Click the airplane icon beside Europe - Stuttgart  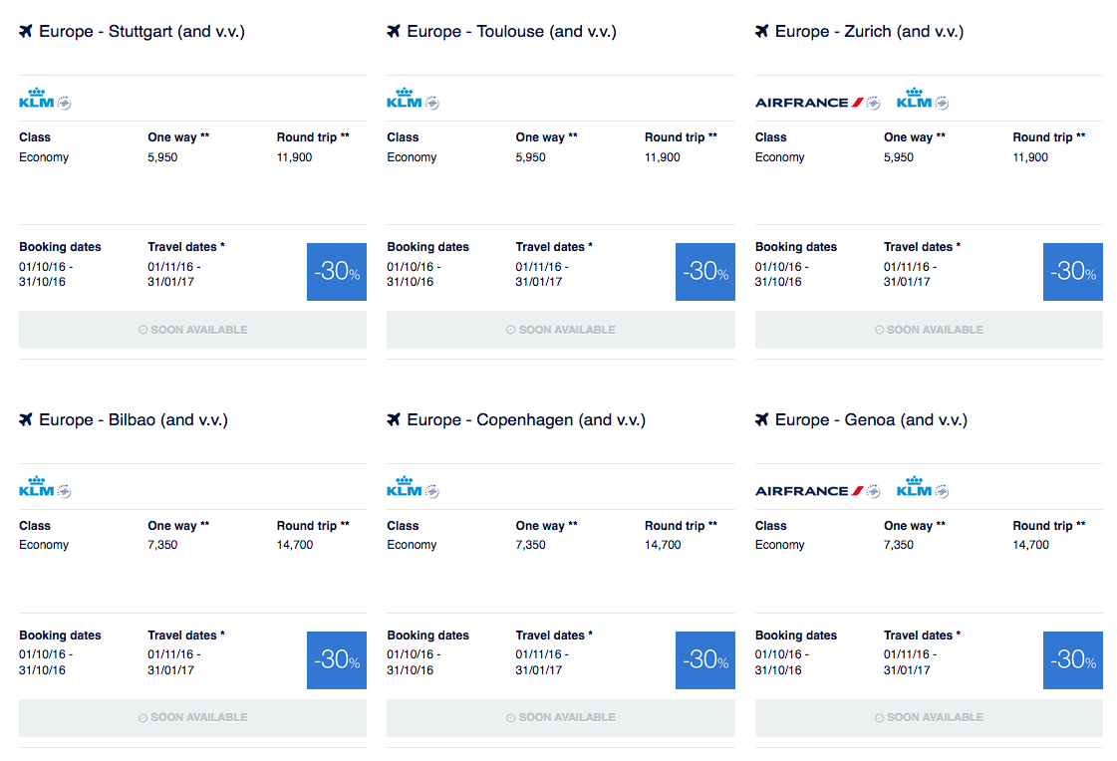point(27,32)
